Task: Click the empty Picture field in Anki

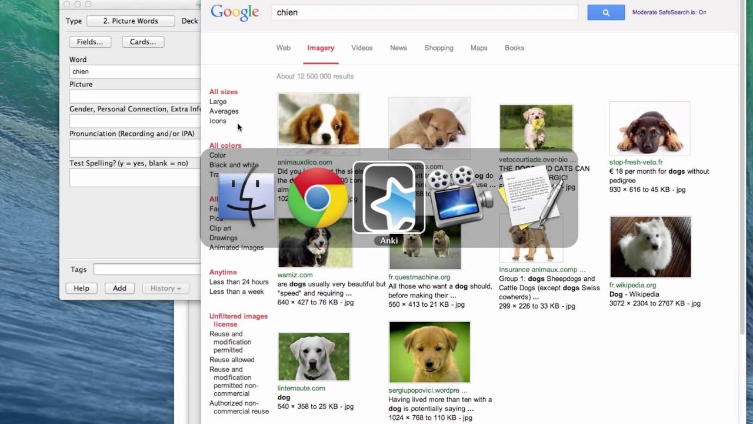Action: tap(135, 96)
